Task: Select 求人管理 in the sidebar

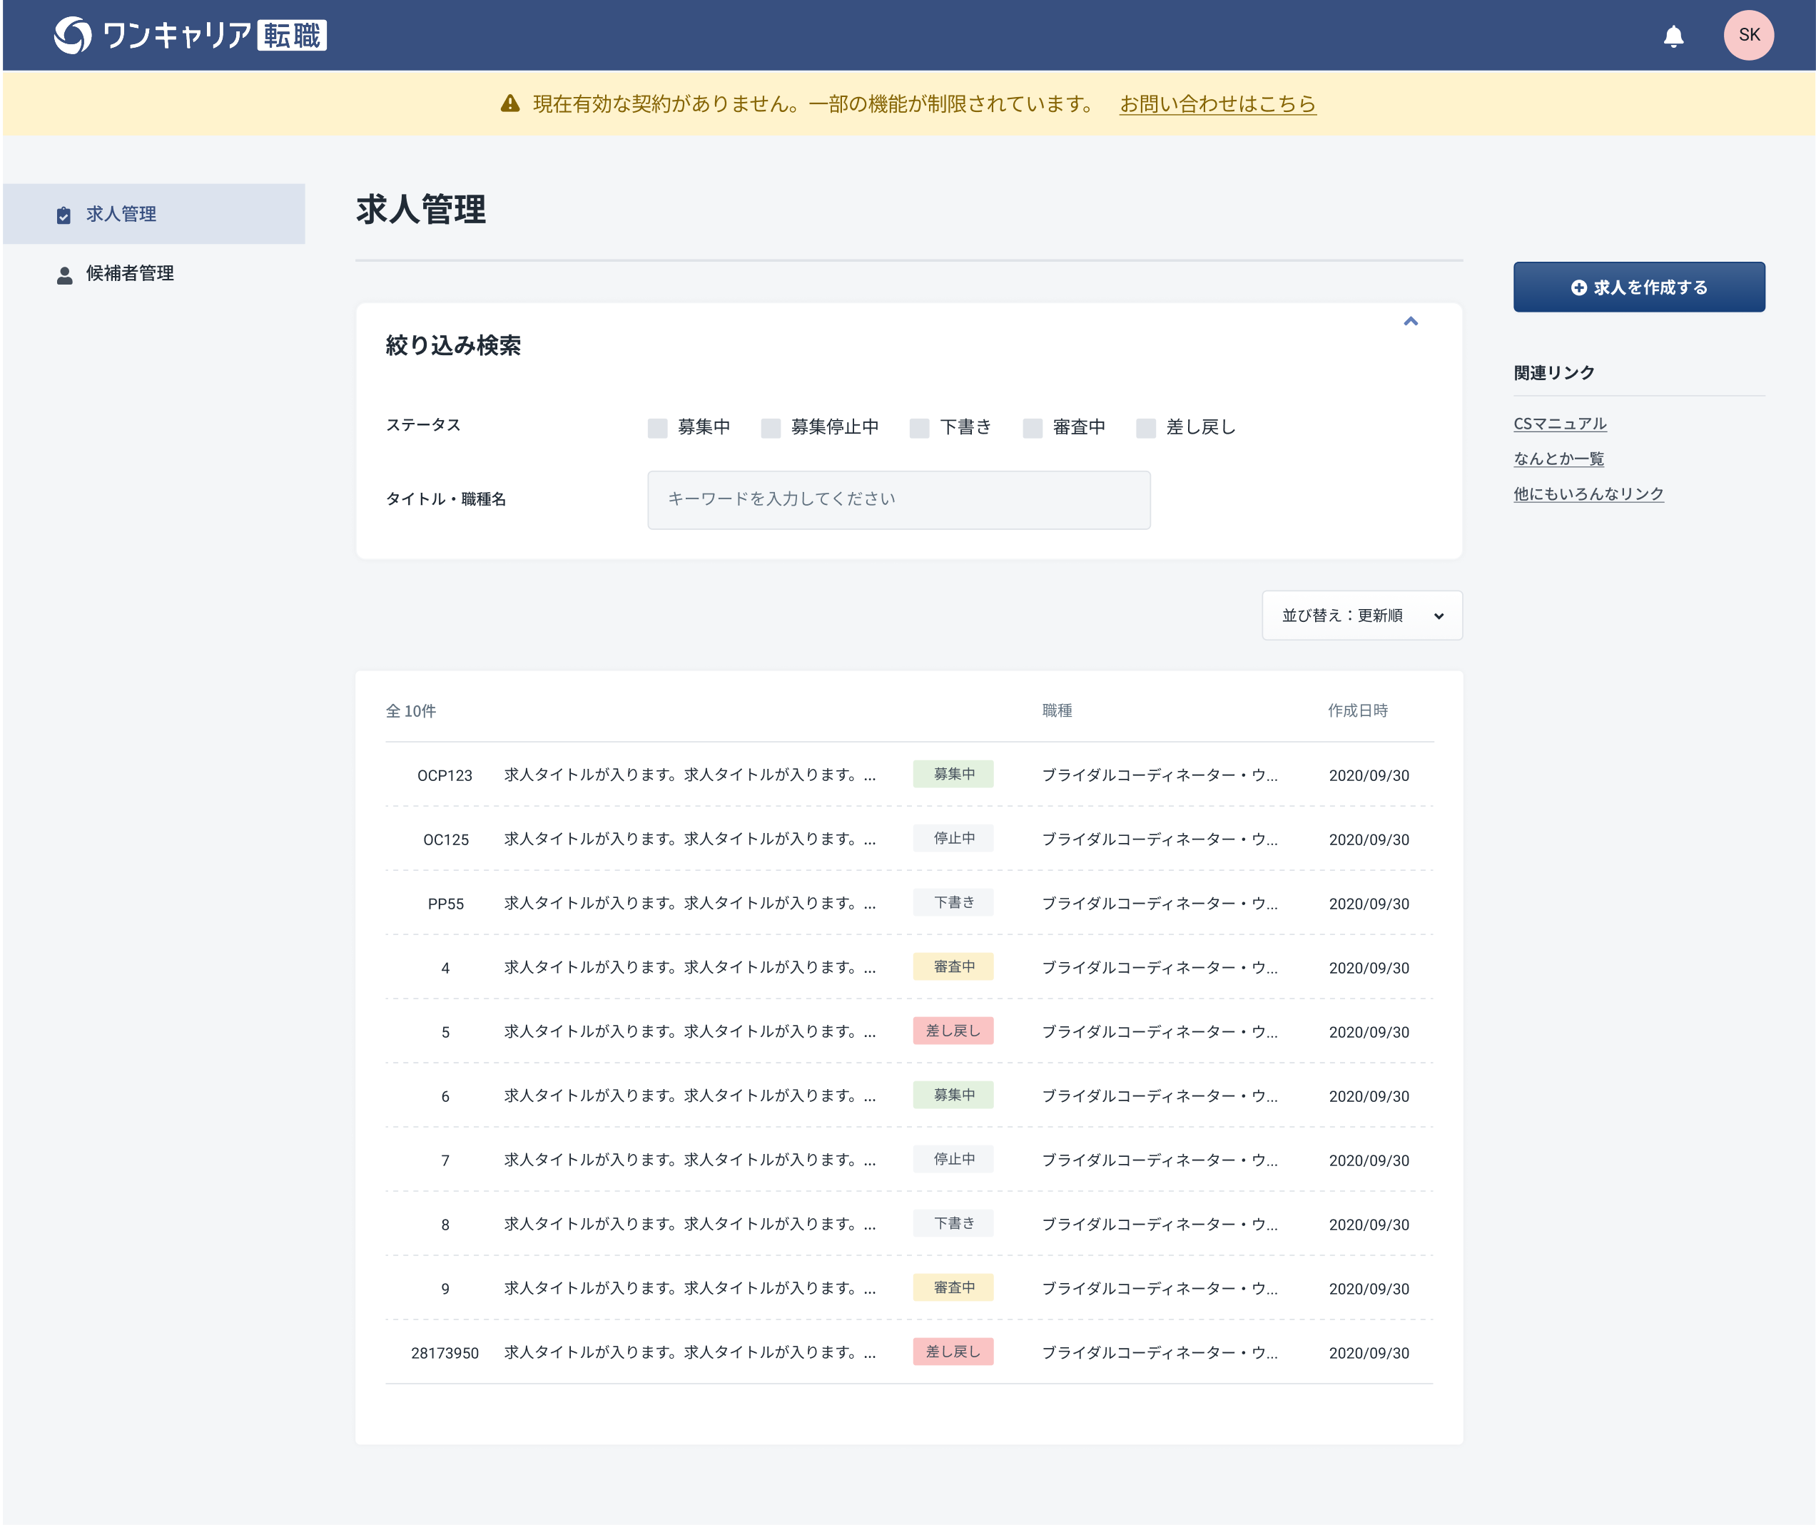Action: point(121,214)
